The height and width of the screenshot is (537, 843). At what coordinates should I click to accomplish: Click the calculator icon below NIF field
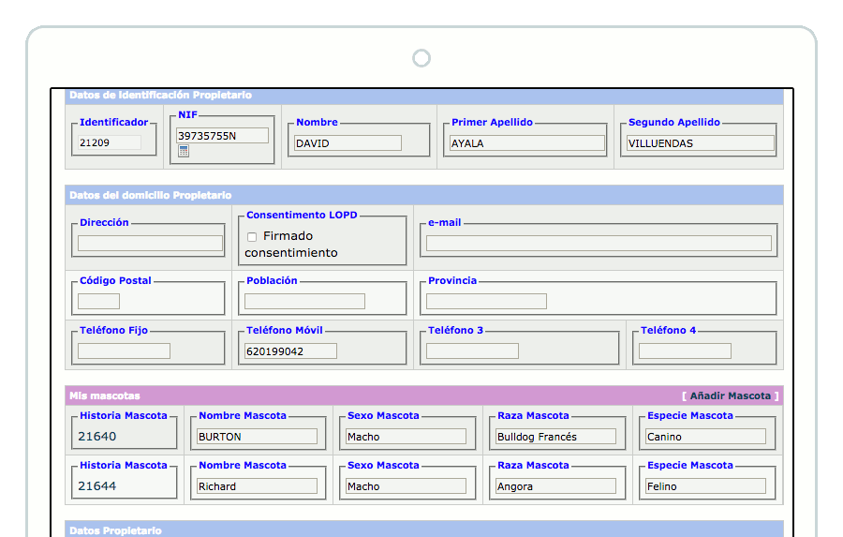click(x=184, y=151)
